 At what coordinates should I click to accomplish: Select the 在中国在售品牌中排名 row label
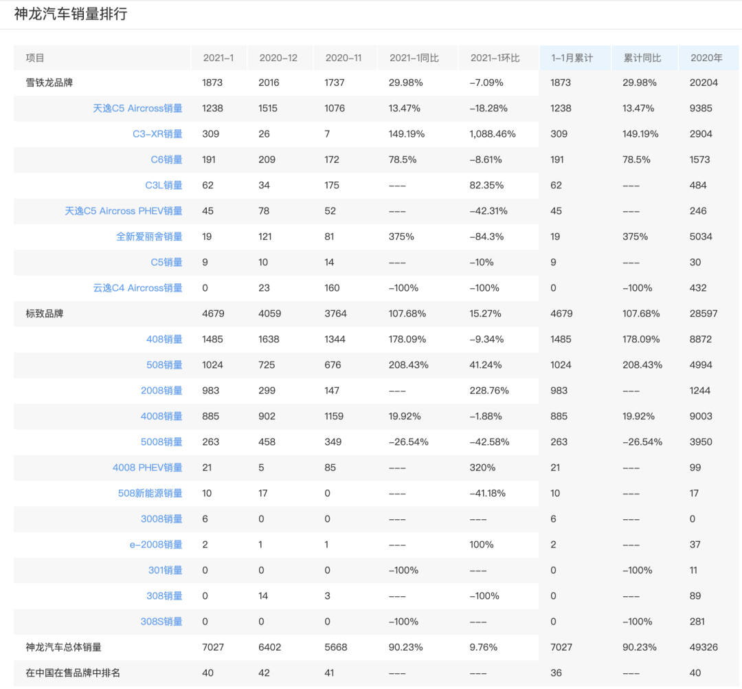click(73, 672)
